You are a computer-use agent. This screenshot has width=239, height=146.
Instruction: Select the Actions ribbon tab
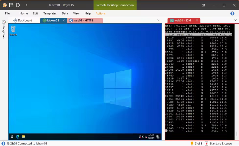pos(100,13)
